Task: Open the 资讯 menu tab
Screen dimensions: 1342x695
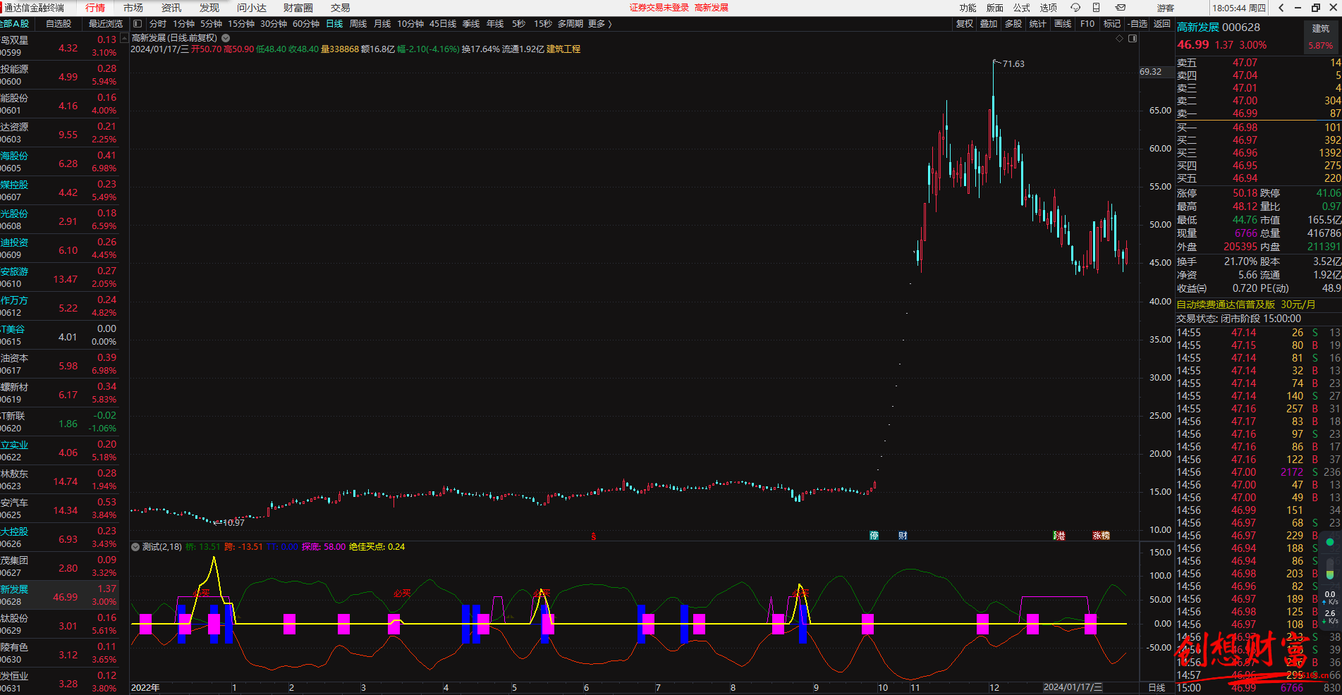Action: tap(171, 8)
